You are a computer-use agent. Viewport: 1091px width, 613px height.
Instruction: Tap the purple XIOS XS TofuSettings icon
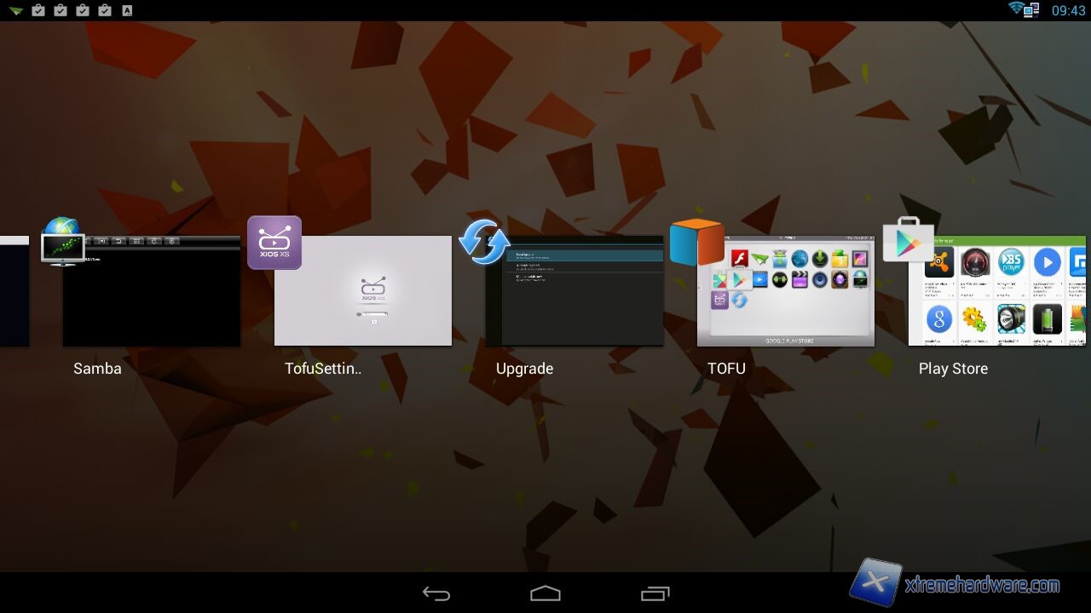(274, 243)
